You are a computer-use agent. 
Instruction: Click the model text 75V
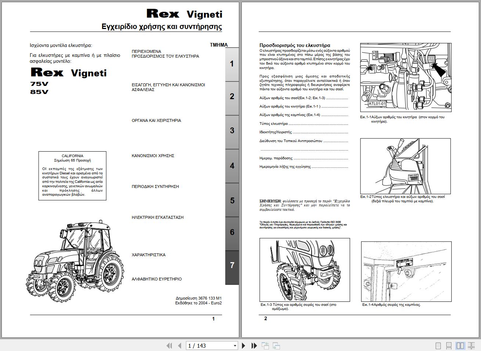(x=39, y=84)
